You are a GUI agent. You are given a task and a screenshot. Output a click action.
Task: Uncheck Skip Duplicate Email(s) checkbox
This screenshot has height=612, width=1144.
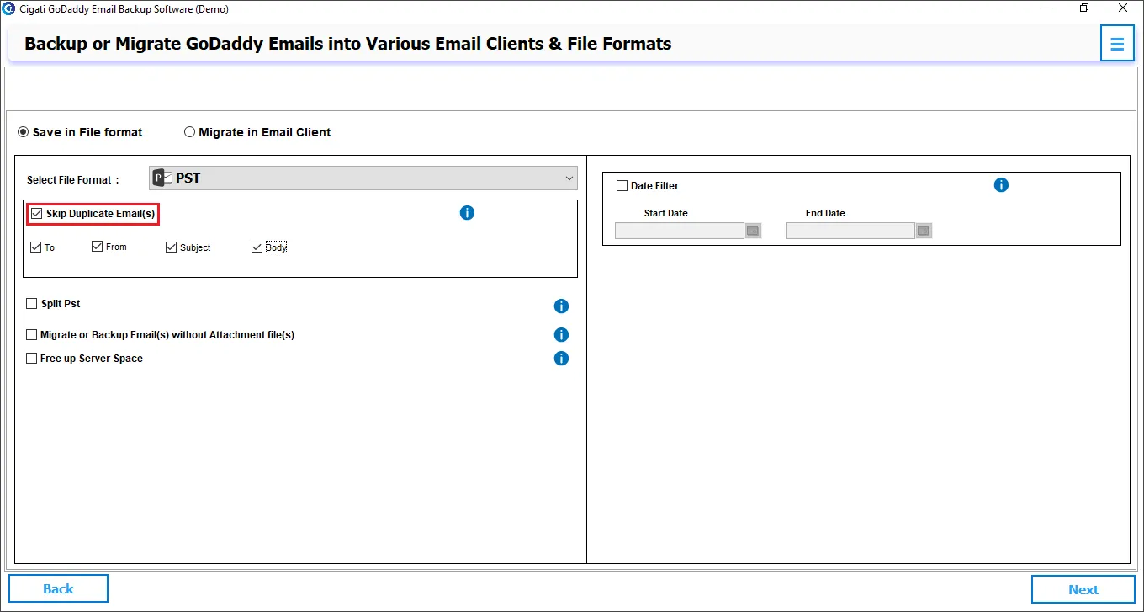pos(36,214)
